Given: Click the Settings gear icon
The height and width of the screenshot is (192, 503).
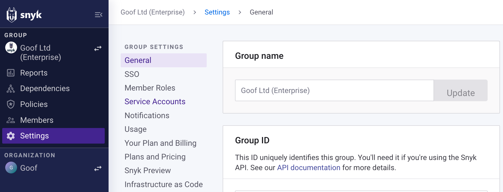Looking at the screenshot, I should [11, 136].
